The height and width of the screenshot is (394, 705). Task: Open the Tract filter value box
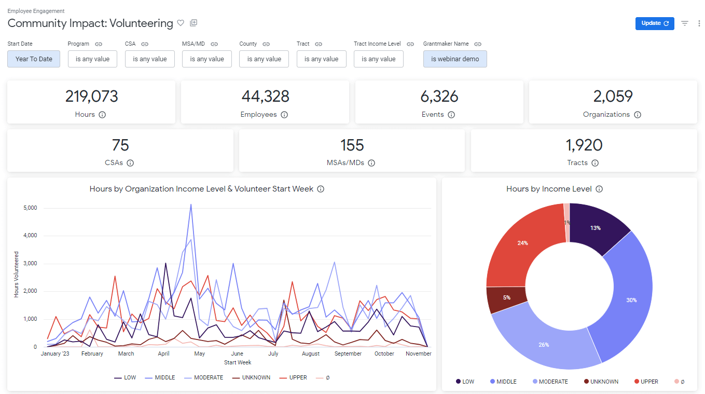click(x=321, y=59)
